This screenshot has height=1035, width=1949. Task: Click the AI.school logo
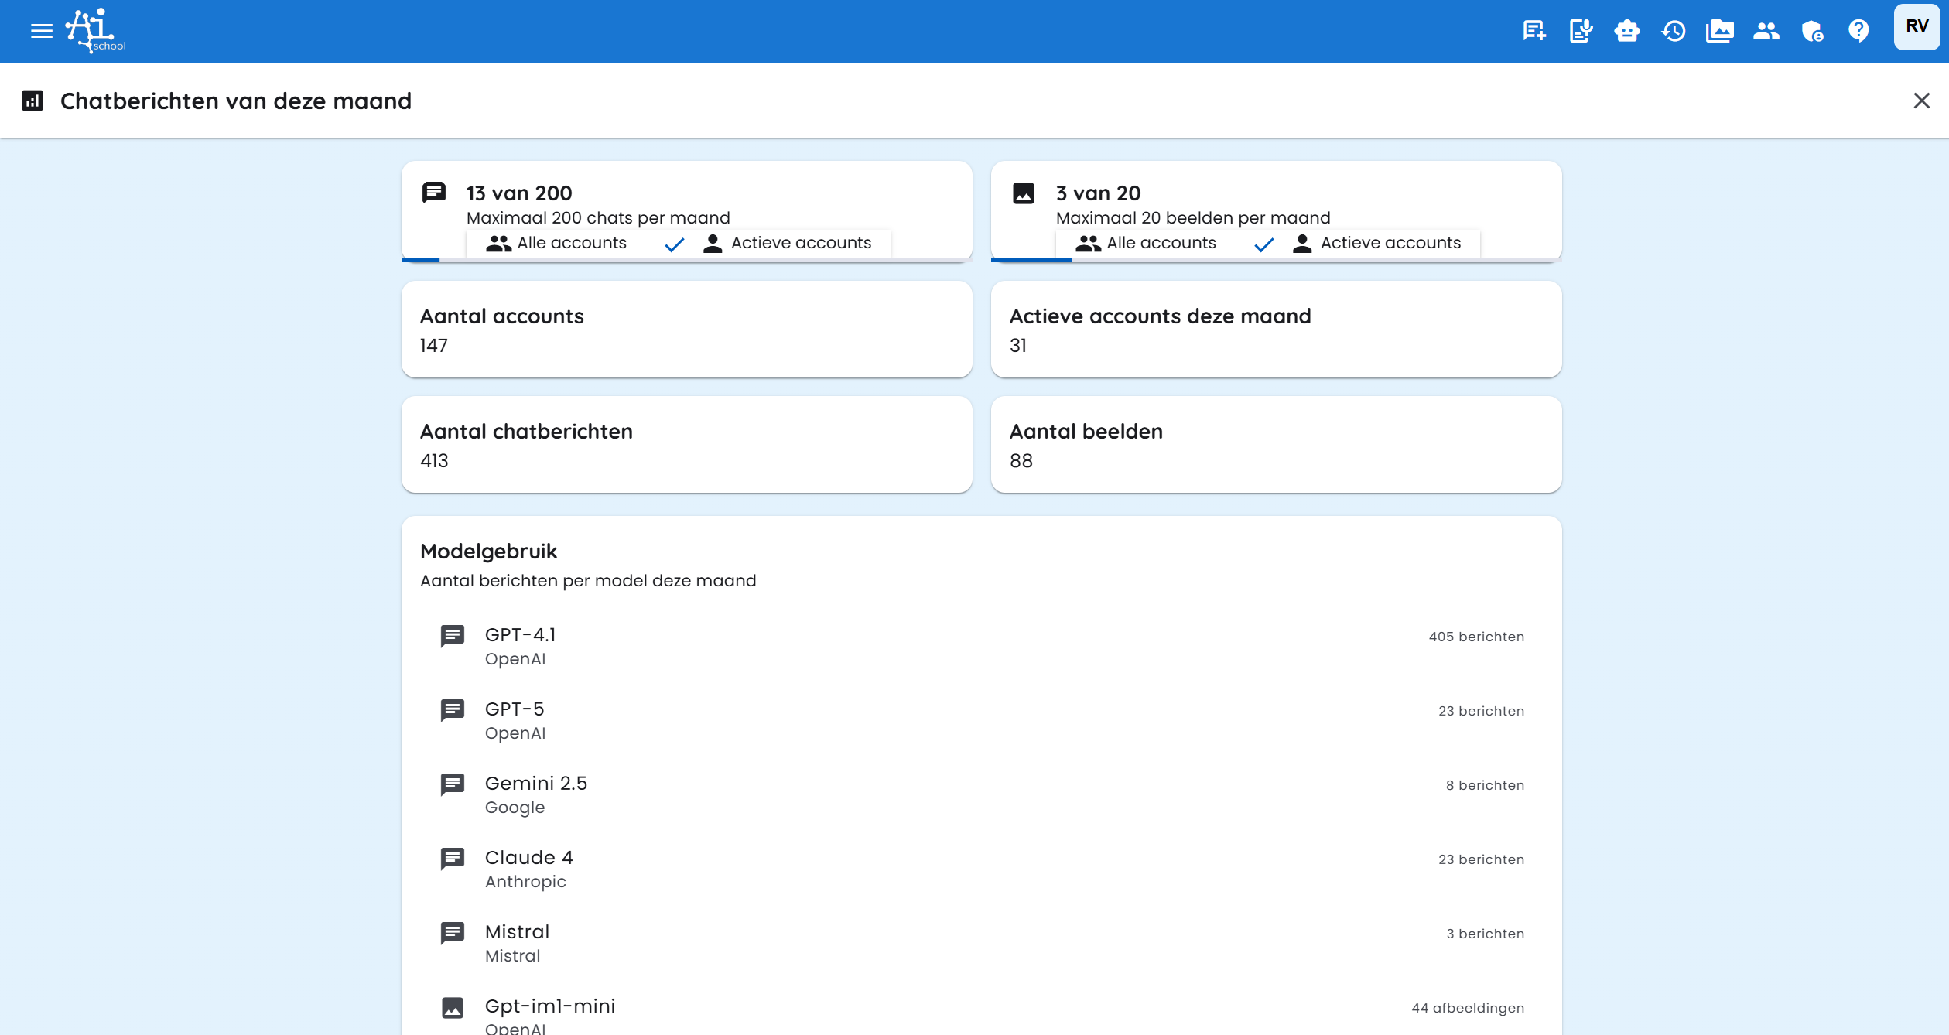pos(92,30)
